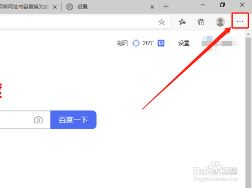The height and width of the screenshot is (188, 252).
Task: Close the 设置 settings tab
Action: coord(152,7)
